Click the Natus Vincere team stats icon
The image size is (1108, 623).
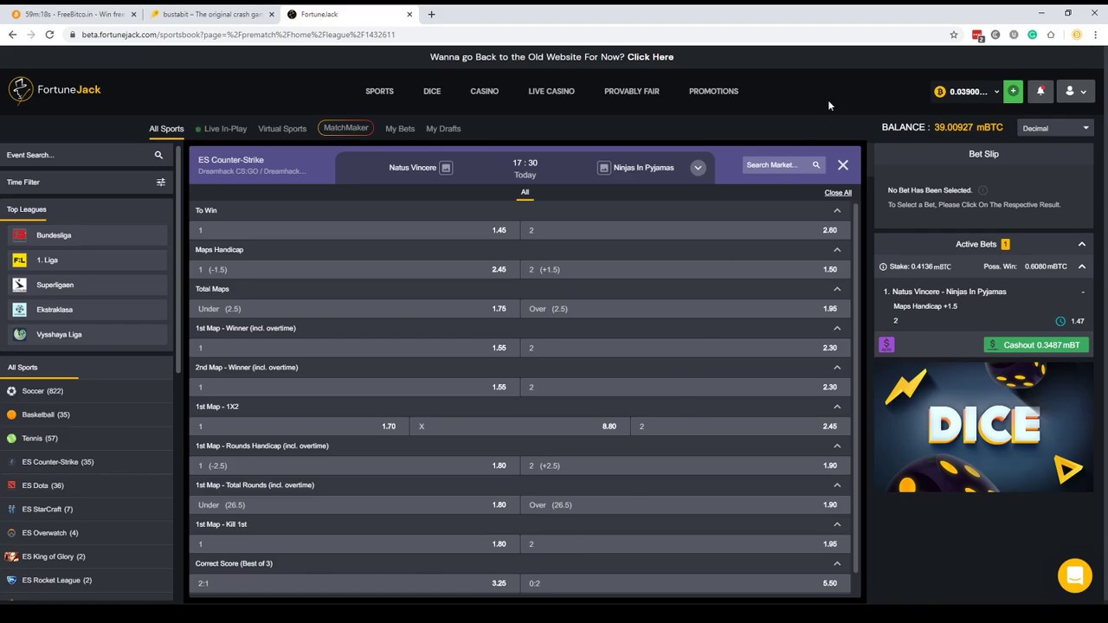pos(446,168)
